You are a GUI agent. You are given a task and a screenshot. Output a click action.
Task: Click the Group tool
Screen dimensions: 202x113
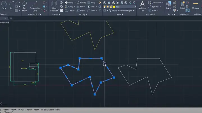[x=182, y=5]
